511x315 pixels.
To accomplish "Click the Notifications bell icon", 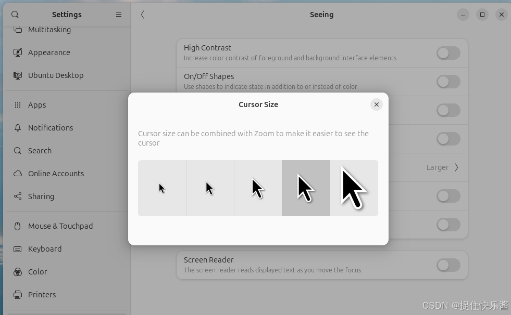I will point(18,128).
